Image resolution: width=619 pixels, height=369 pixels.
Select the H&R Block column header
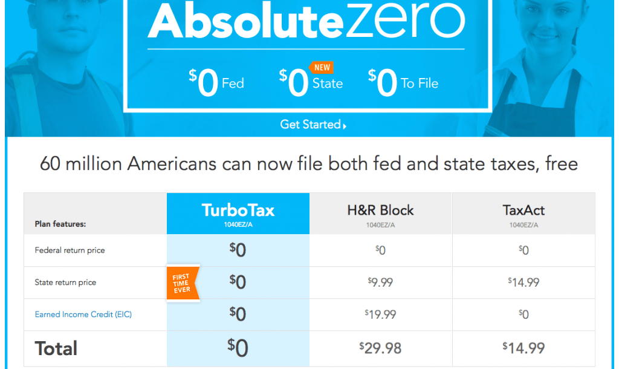pos(381,214)
